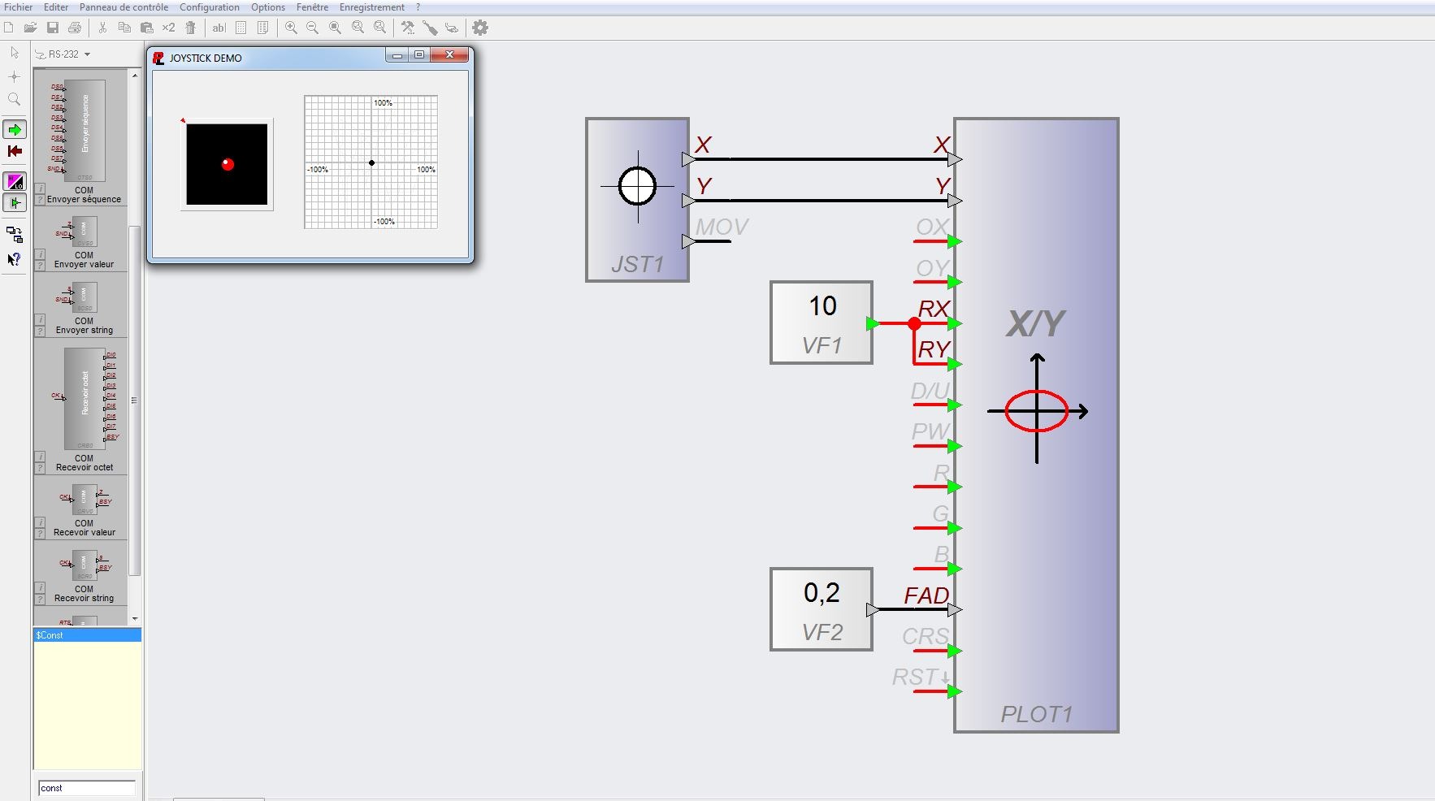The image size is (1435, 801).
Task: Click the info 'i' icon for Envoyer séquence
Action: (40, 188)
